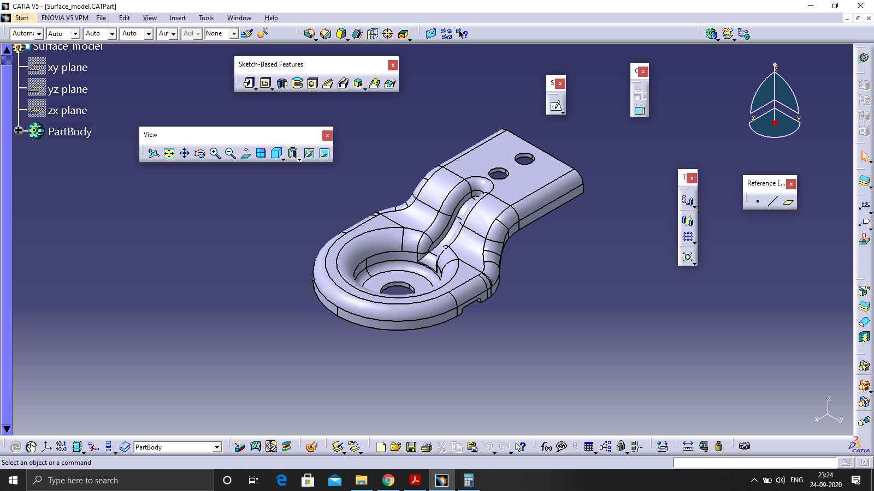
Task: Select the Pan tool in View toolbar
Action: (184, 153)
